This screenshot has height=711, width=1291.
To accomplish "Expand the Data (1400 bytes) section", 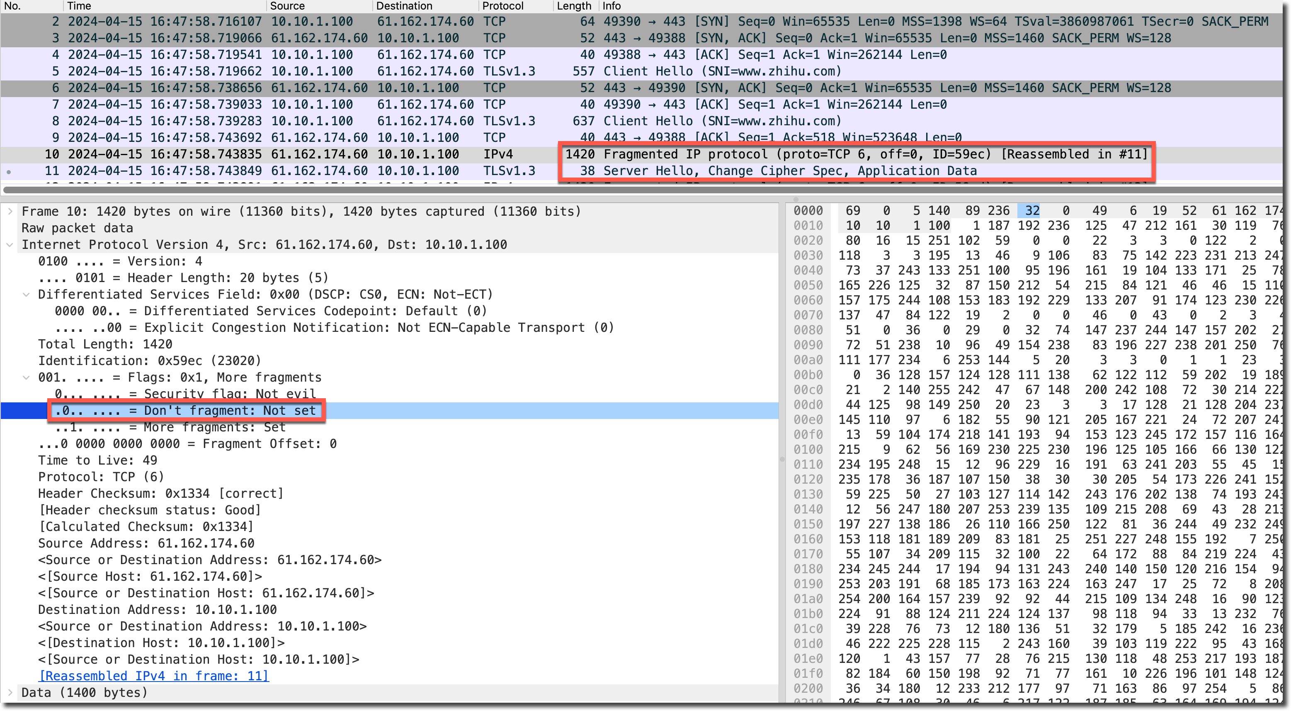I will [10, 692].
